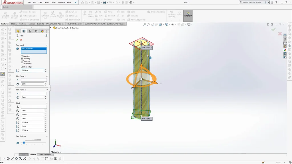Click the Instant3D toolbar button

coord(188,16)
